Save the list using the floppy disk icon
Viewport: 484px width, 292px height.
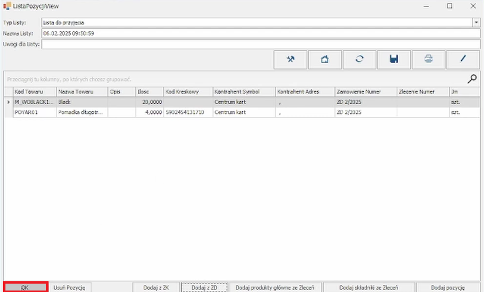(x=394, y=59)
